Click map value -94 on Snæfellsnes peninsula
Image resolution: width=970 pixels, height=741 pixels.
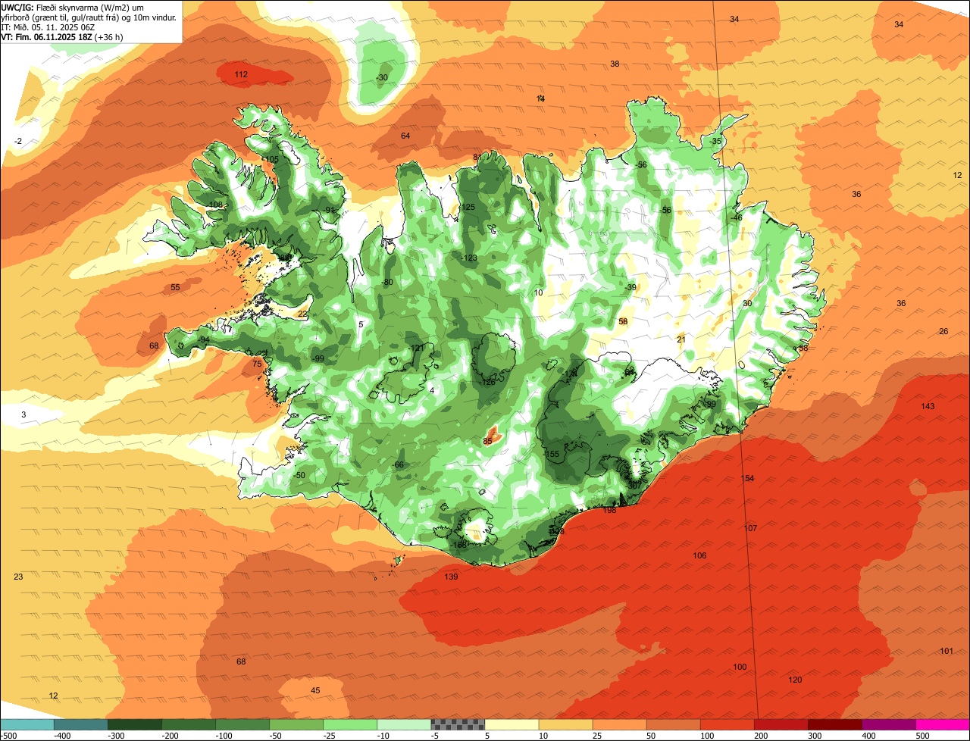(x=203, y=339)
